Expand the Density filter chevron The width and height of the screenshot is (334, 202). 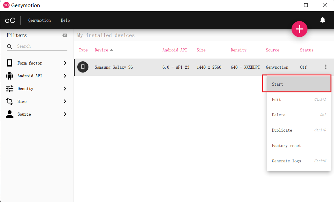(x=65, y=89)
